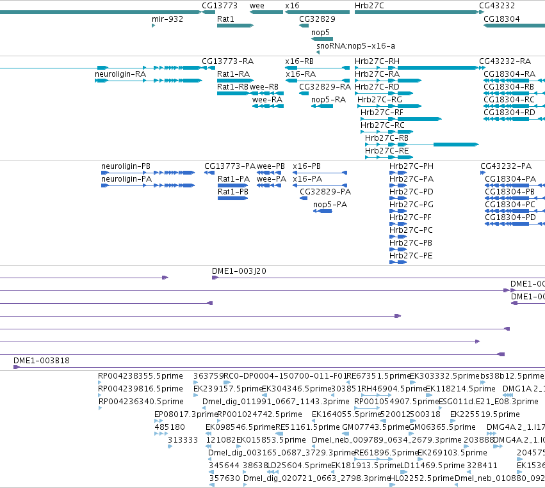Click the Rat1 gene label

pyautogui.click(x=225, y=19)
